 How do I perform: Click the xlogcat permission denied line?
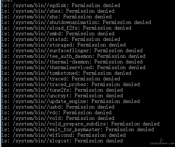pos(62,141)
